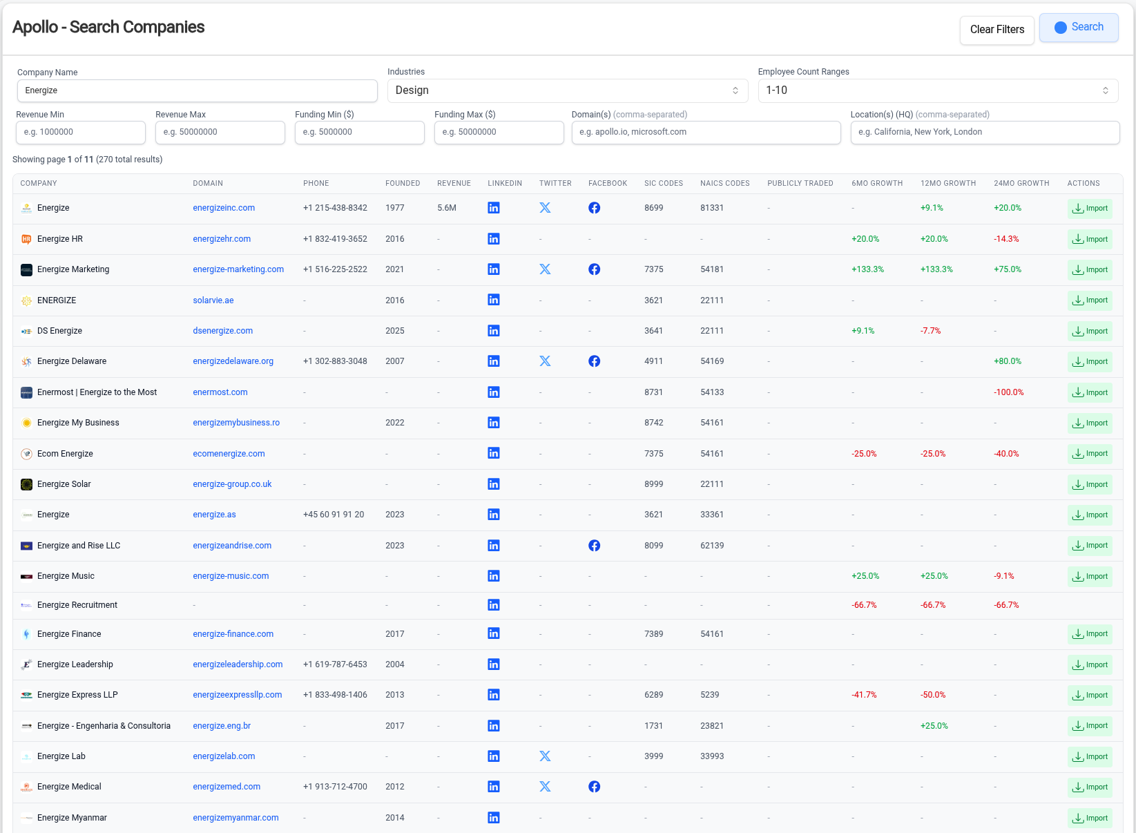
Task: Expand the Industries dropdown showing Design
Action: (x=567, y=90)
